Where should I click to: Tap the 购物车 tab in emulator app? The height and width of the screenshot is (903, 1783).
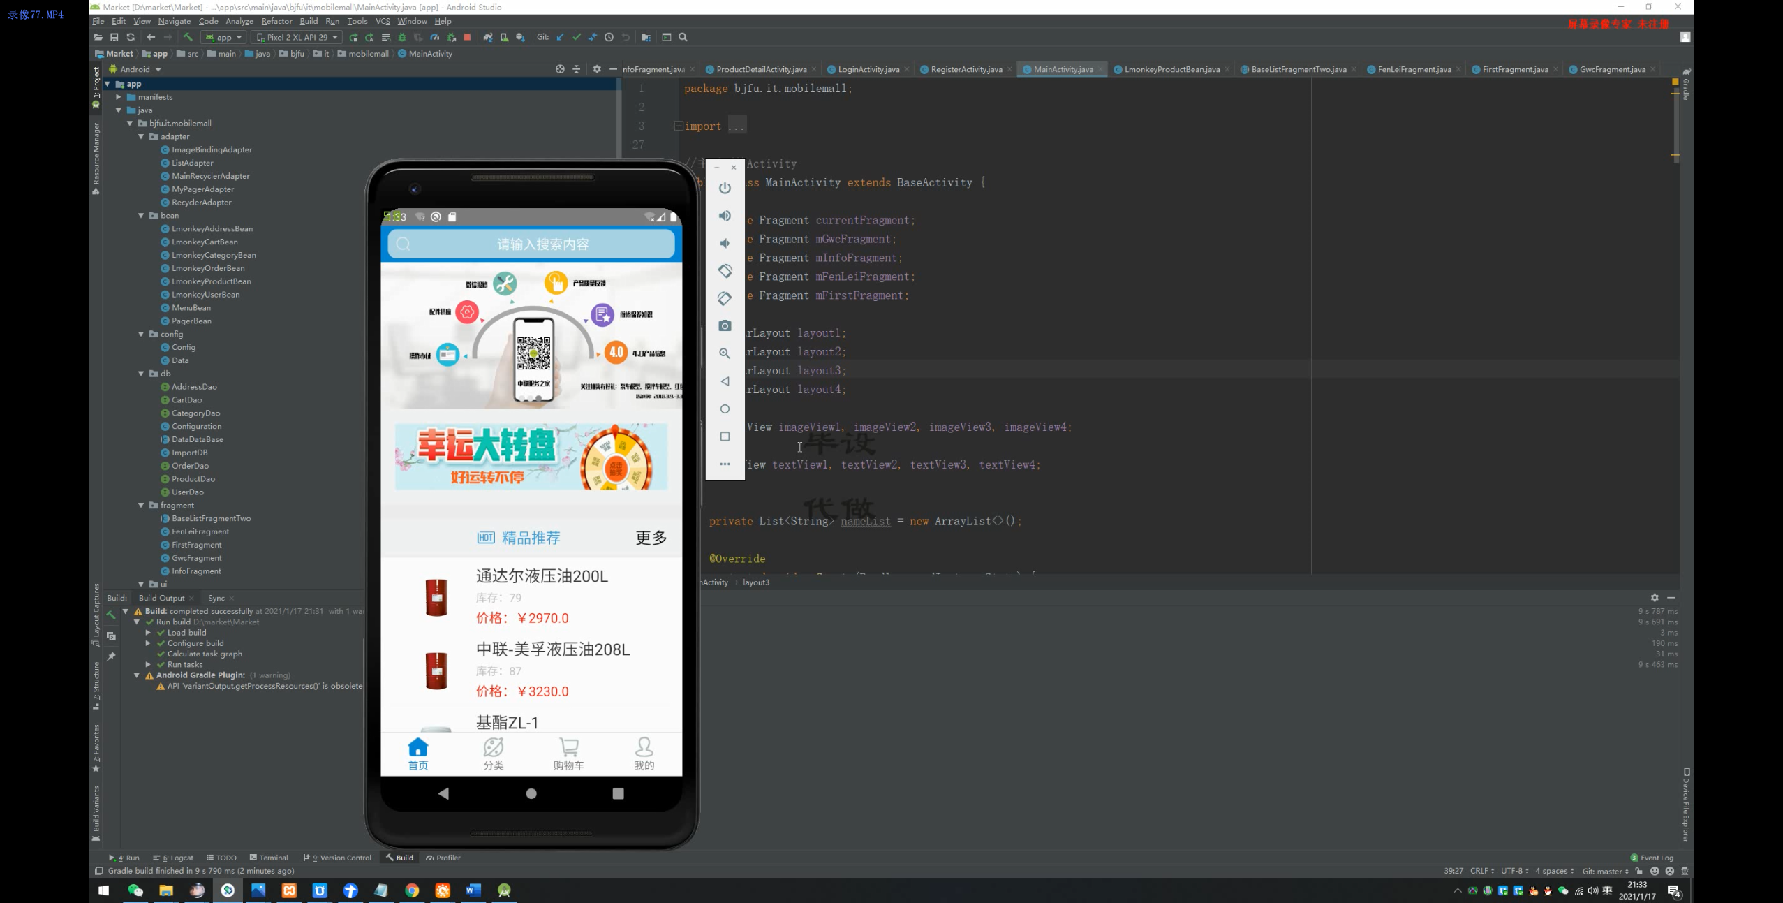pos(569,754)
